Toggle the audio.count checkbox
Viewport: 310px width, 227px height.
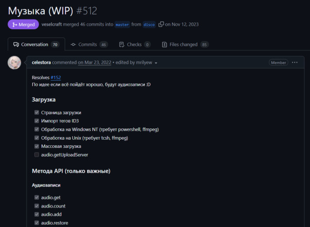coord(36,206)
